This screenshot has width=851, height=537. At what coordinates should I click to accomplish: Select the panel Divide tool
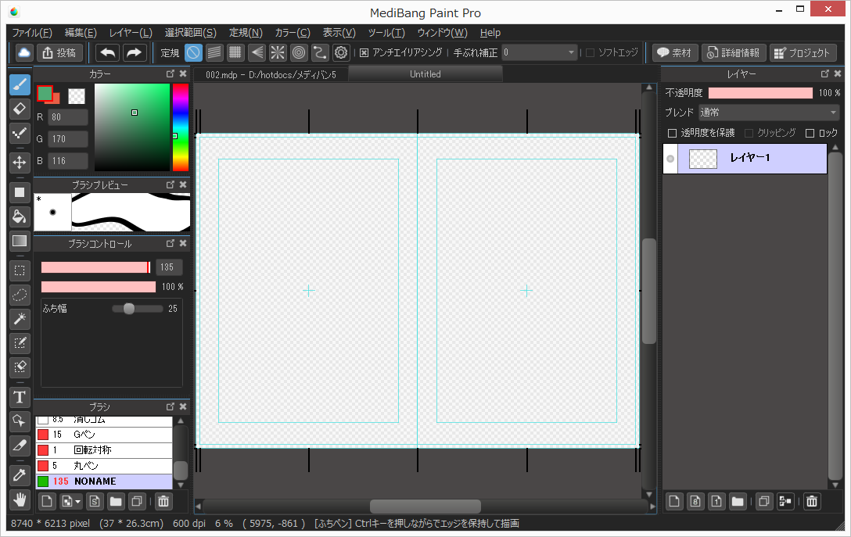coord(20,446)
